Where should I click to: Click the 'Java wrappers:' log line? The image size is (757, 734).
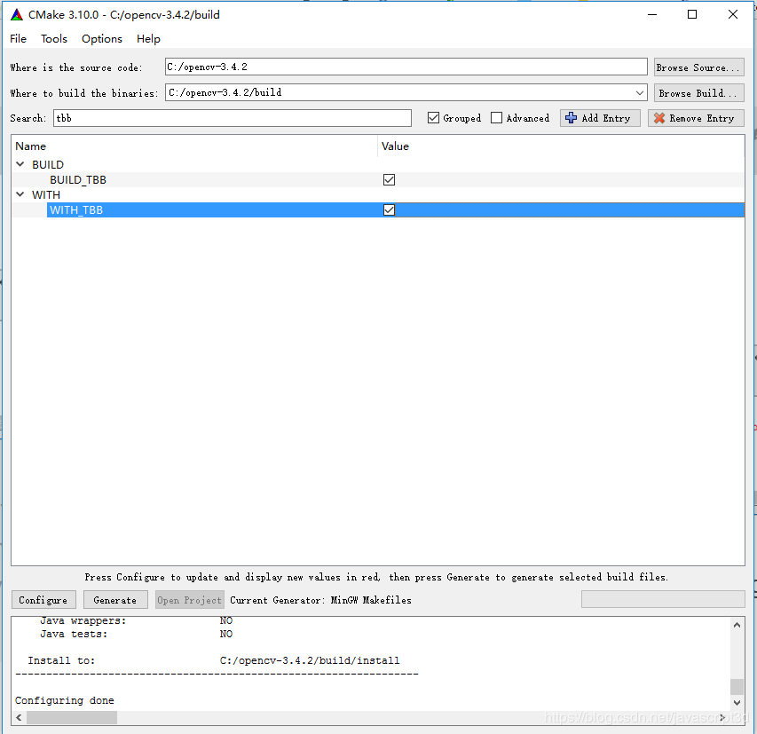point(136,620)
